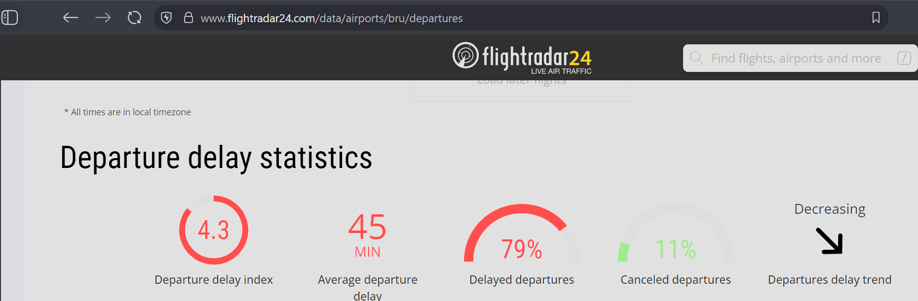The width and height of the screenshot is (918, 301).
Task: View site security via the padlock icon
Action: point(188,18)
